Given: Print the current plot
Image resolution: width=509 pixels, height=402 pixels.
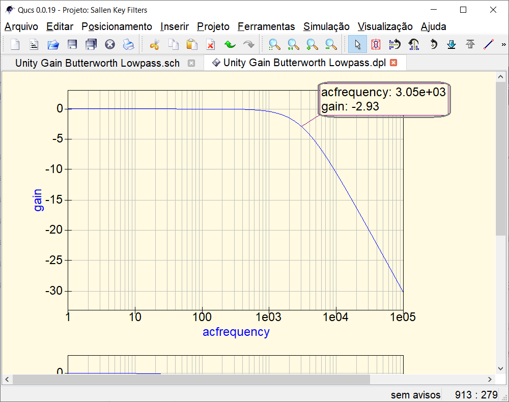Looking at the screenshot, I should click(x=128, y=44).
